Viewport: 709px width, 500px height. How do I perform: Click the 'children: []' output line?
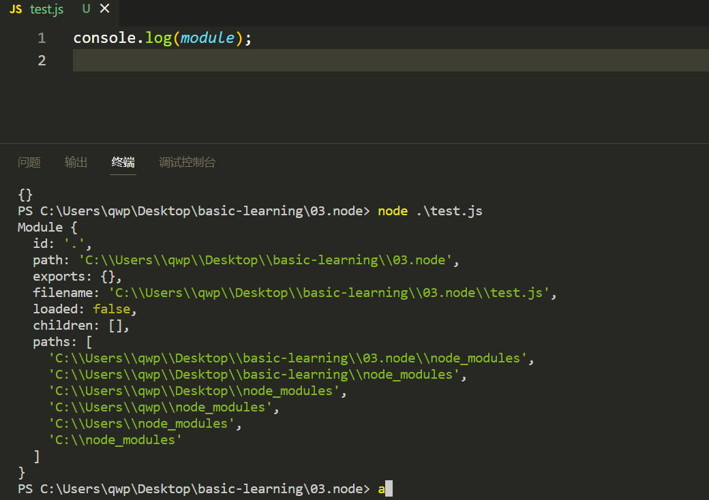pos(81,326)
